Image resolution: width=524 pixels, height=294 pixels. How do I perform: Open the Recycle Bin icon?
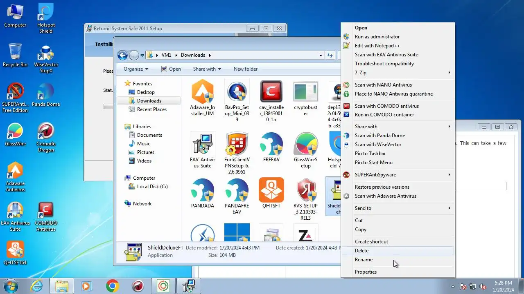[x=15, y=55]
